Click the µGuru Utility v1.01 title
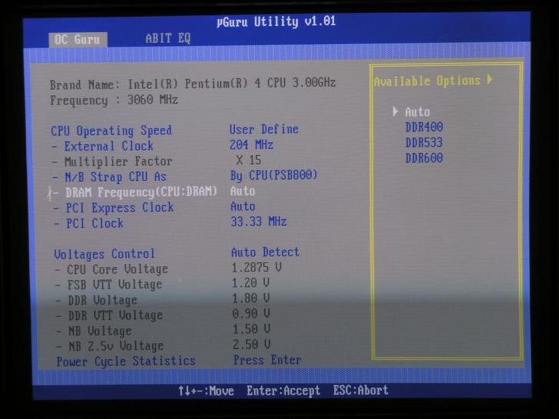 point(276,21)
